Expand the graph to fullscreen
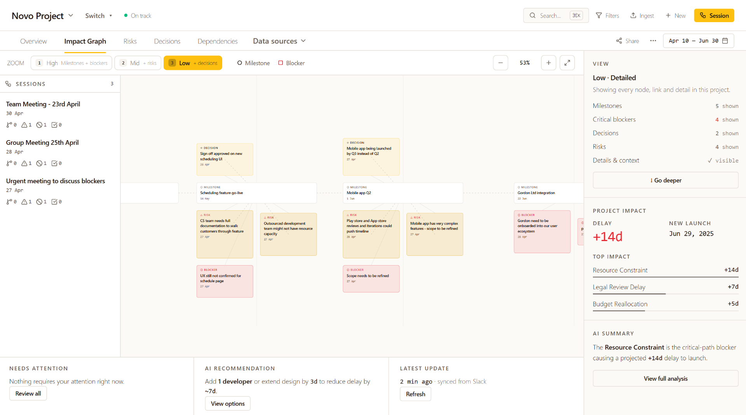746x415 pixels. 567,63
